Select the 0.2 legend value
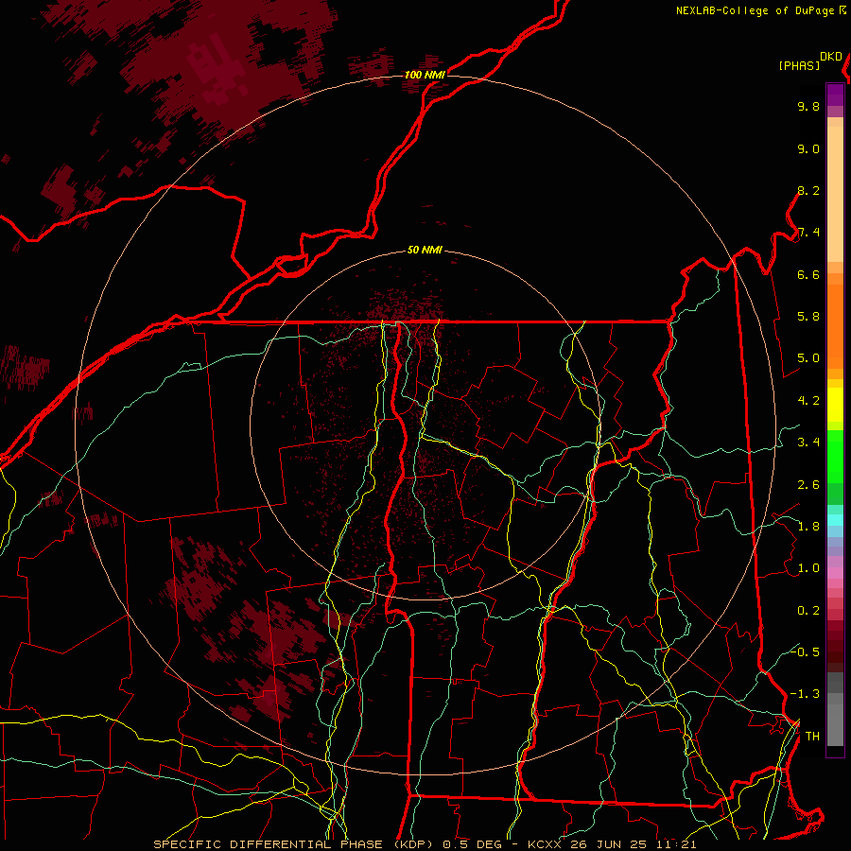This screenshot has width=851, height=851. (808, 611)
